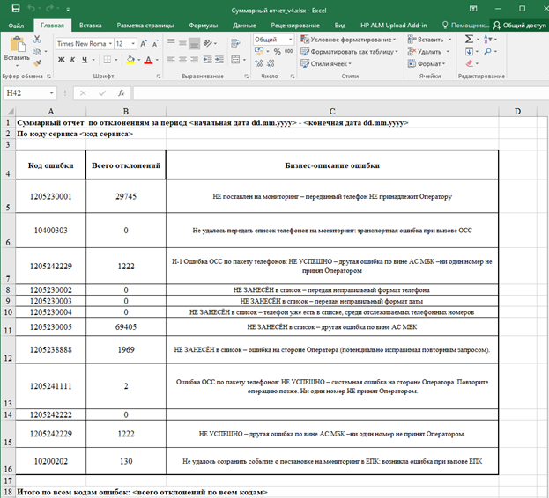Click the Cut scissors icon
This screenshot has width=549, height=498.
[36, 40]
